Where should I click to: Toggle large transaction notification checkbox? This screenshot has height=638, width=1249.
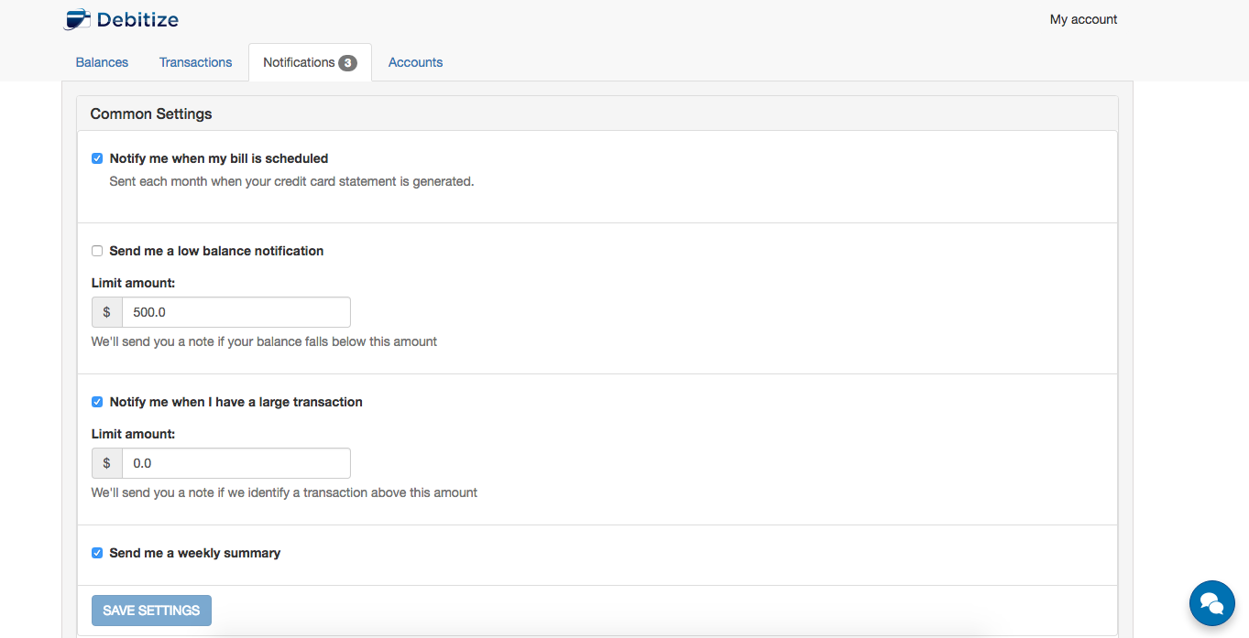coord(97,402)
